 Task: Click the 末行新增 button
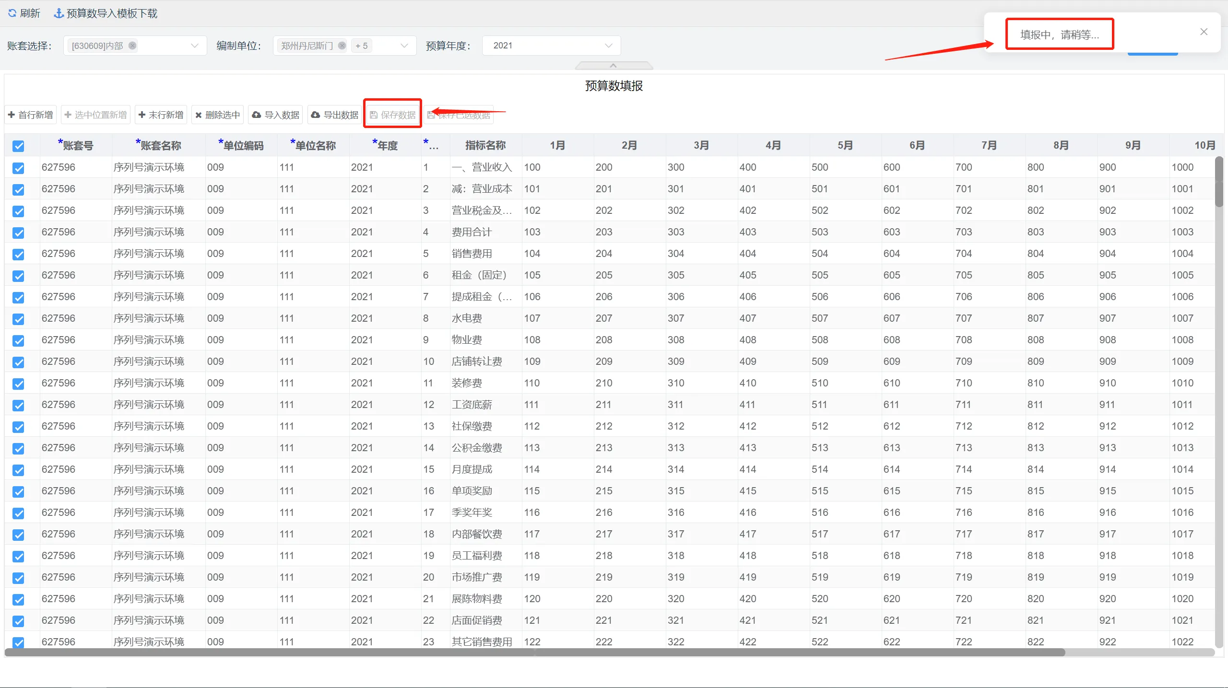(x=161, y=115)
